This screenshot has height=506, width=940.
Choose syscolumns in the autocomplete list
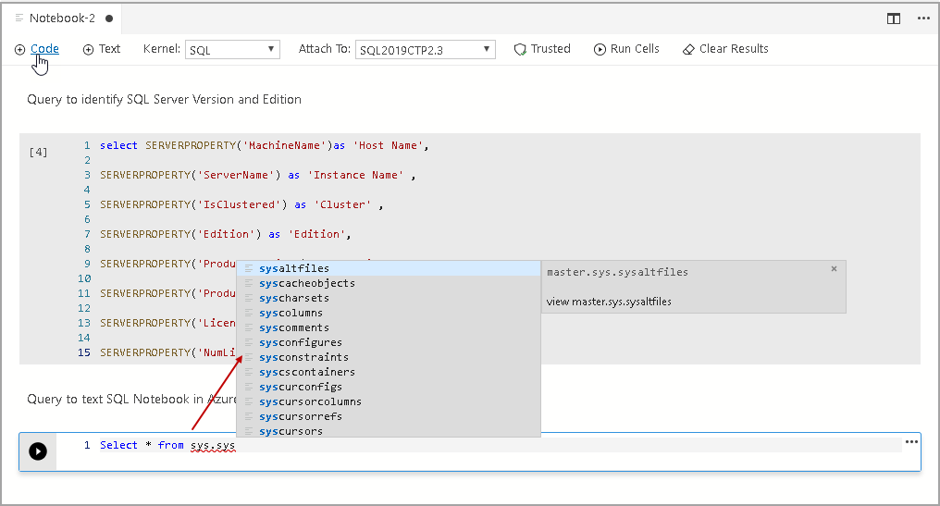coord(291,313)
